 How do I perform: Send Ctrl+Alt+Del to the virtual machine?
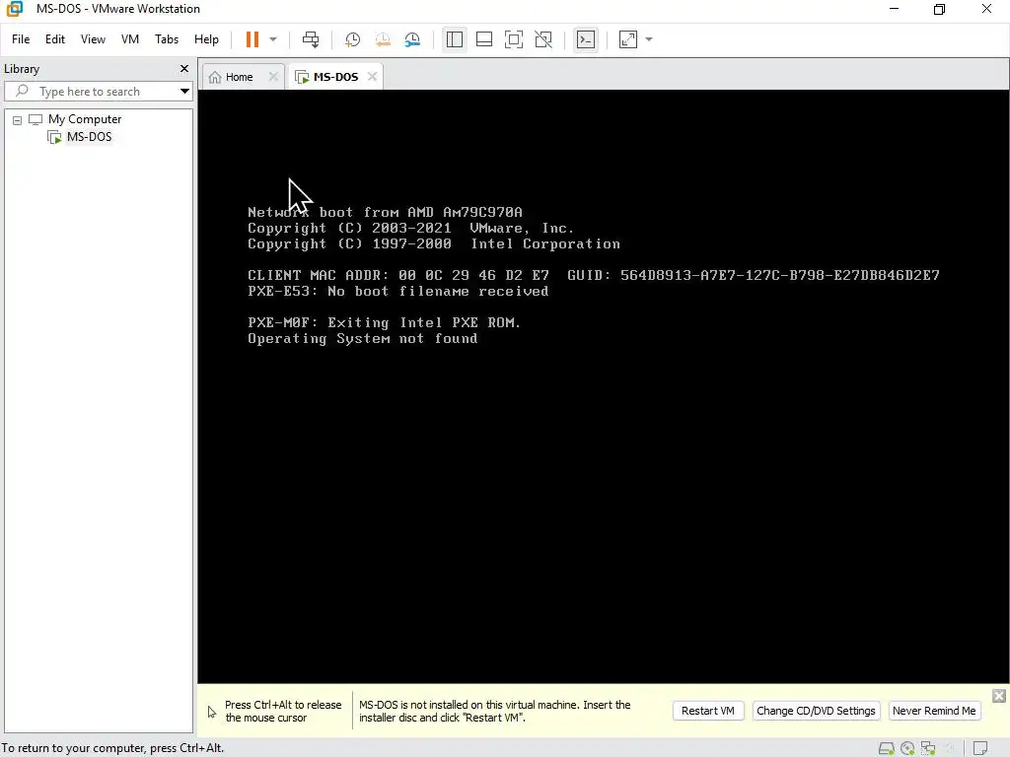click(x=311, y=39)
